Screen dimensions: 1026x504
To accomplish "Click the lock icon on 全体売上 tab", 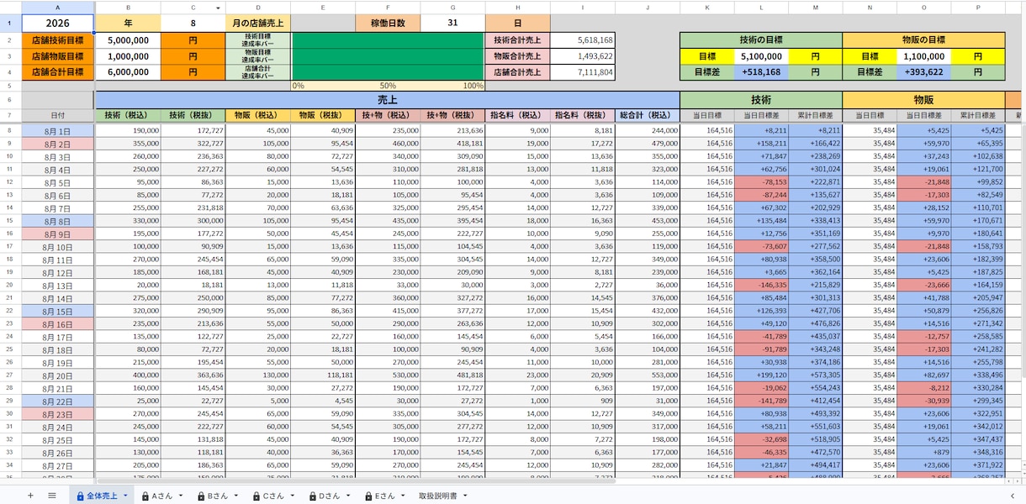I will click(x=80, y=496).
